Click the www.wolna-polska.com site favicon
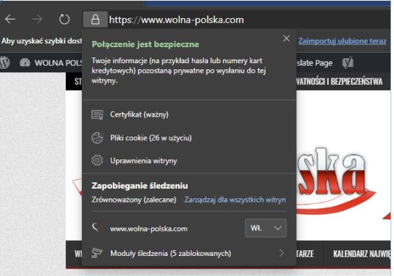 point(96,227)
